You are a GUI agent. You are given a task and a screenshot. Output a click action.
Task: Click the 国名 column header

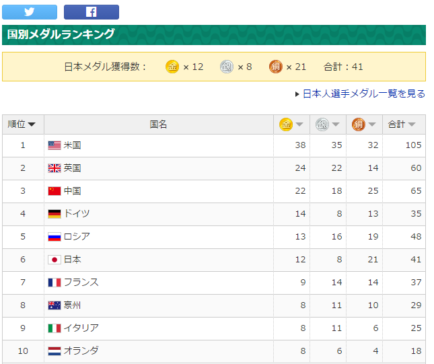pos(159,124)
